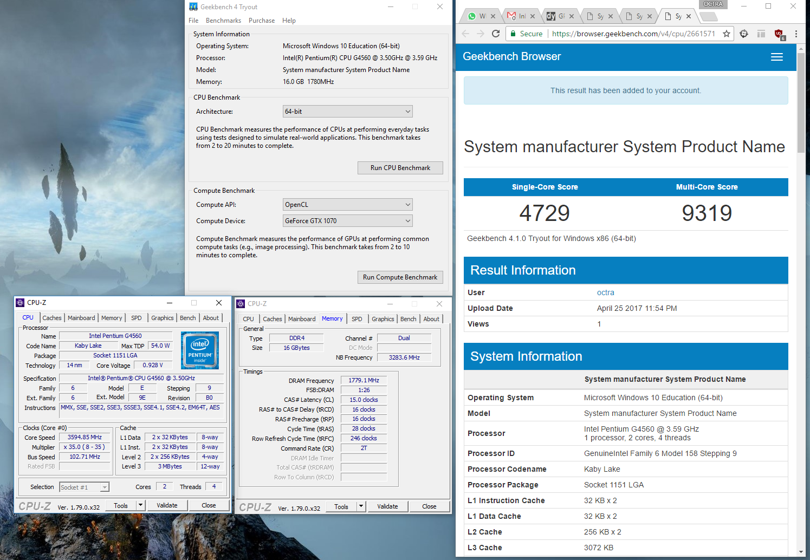810x560 pixels.
Task: Click Intel Pentium inside logo
Action: tap(200, 350)
